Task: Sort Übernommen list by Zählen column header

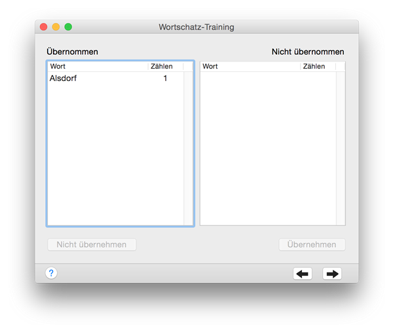Action: [166, 66]
